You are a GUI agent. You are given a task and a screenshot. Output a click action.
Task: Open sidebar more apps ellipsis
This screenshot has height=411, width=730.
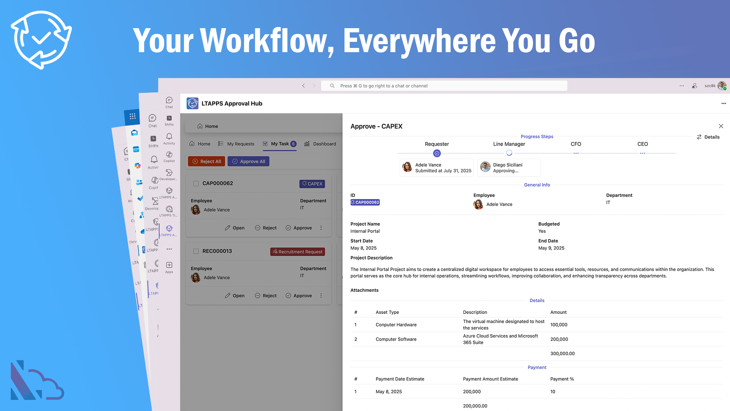pos(169,249)
